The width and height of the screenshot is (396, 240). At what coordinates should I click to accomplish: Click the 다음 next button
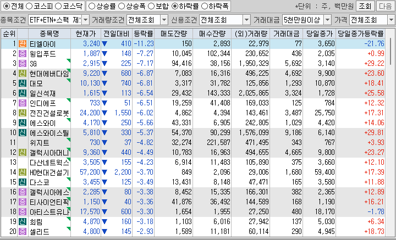click(x=386, y=6)
